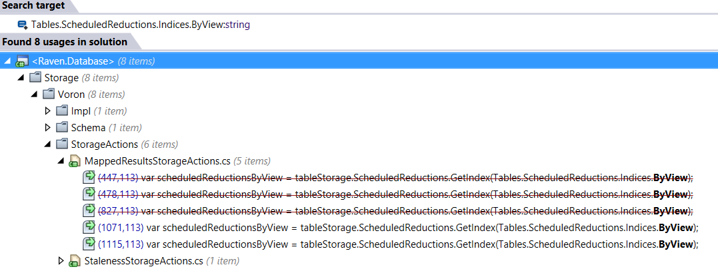The height and width of the screenshot is (277, 718).
Task: Click the Raven.Database project icon
Action: click(x=21, y=61)
